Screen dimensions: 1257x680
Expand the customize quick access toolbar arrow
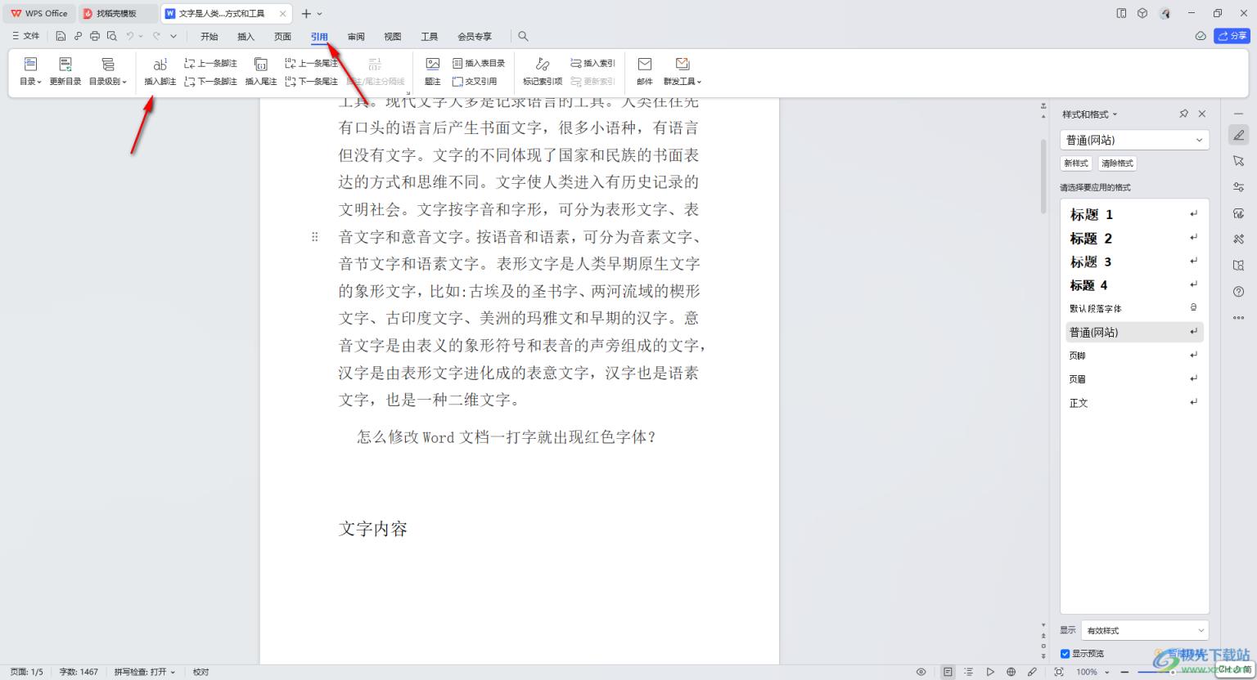pyautogui.click(x=173, y=36)
